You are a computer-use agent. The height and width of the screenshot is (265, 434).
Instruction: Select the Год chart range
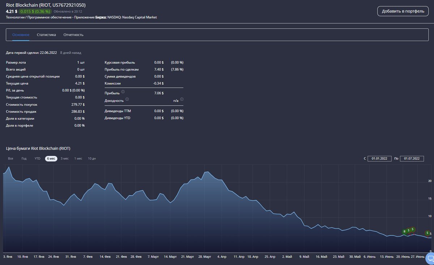point(24,158)
